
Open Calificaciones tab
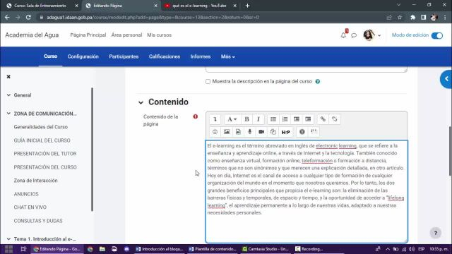point(165,56)
